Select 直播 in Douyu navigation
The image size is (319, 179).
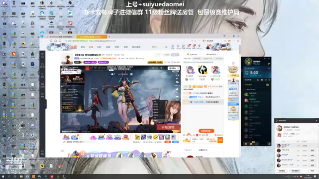(91, 47)
